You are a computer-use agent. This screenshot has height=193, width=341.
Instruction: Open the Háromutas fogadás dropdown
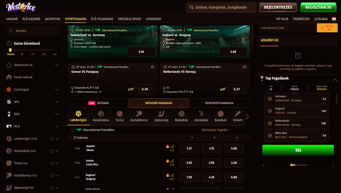[x=216, y=130]
